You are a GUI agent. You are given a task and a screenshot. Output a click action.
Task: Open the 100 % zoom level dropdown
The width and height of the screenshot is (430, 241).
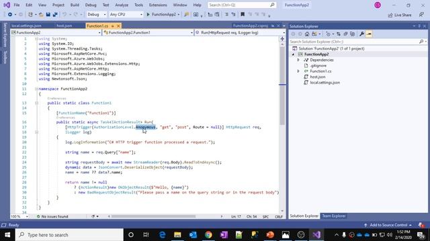[19, 216]
